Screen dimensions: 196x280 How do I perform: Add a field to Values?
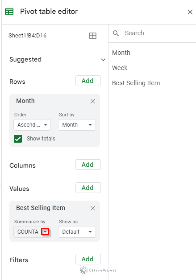pos(88,188)
